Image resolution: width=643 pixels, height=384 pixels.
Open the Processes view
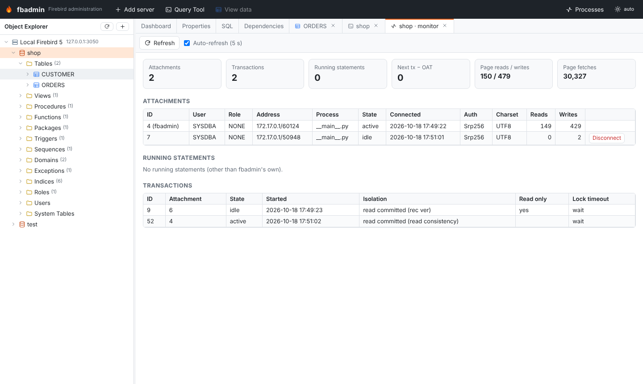[x=585, y=9]
